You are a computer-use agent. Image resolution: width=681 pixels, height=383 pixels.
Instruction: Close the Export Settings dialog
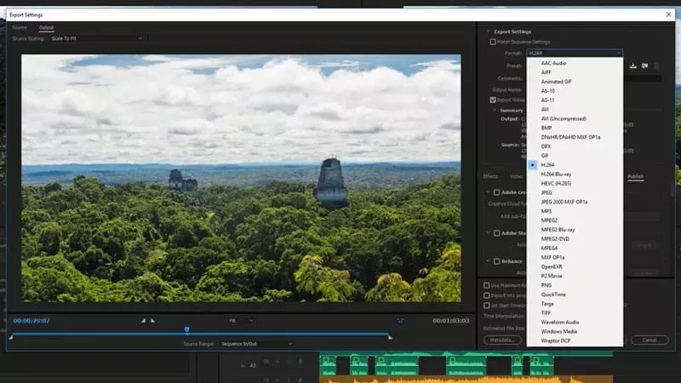click(x=668, y=14)
